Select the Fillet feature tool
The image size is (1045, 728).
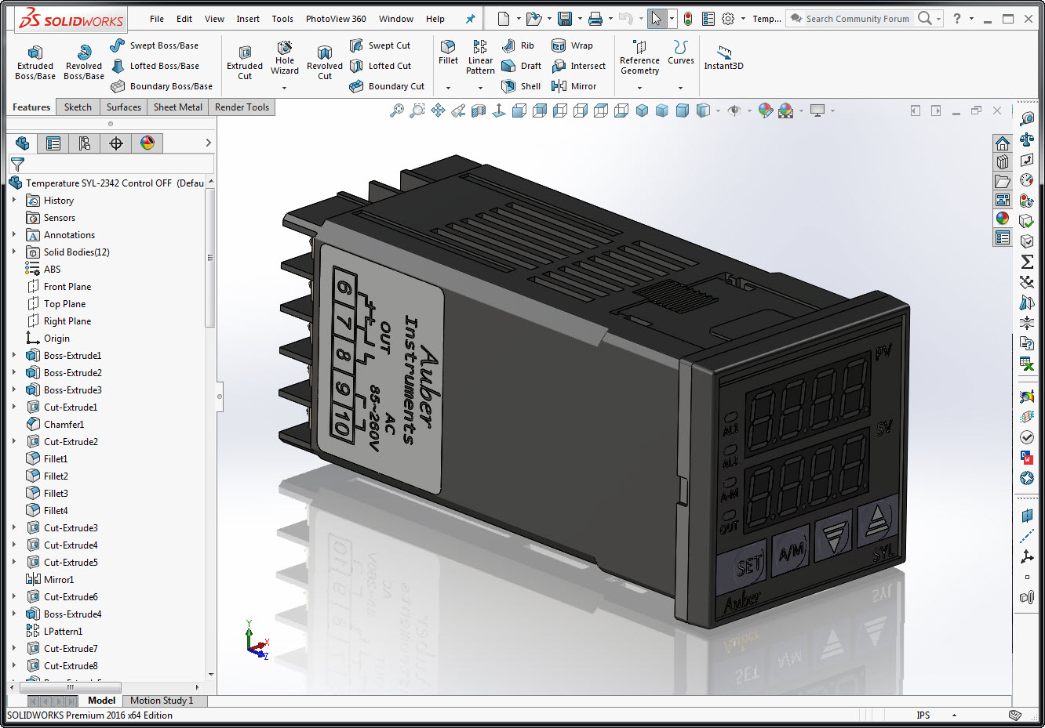tap(448, 52)
